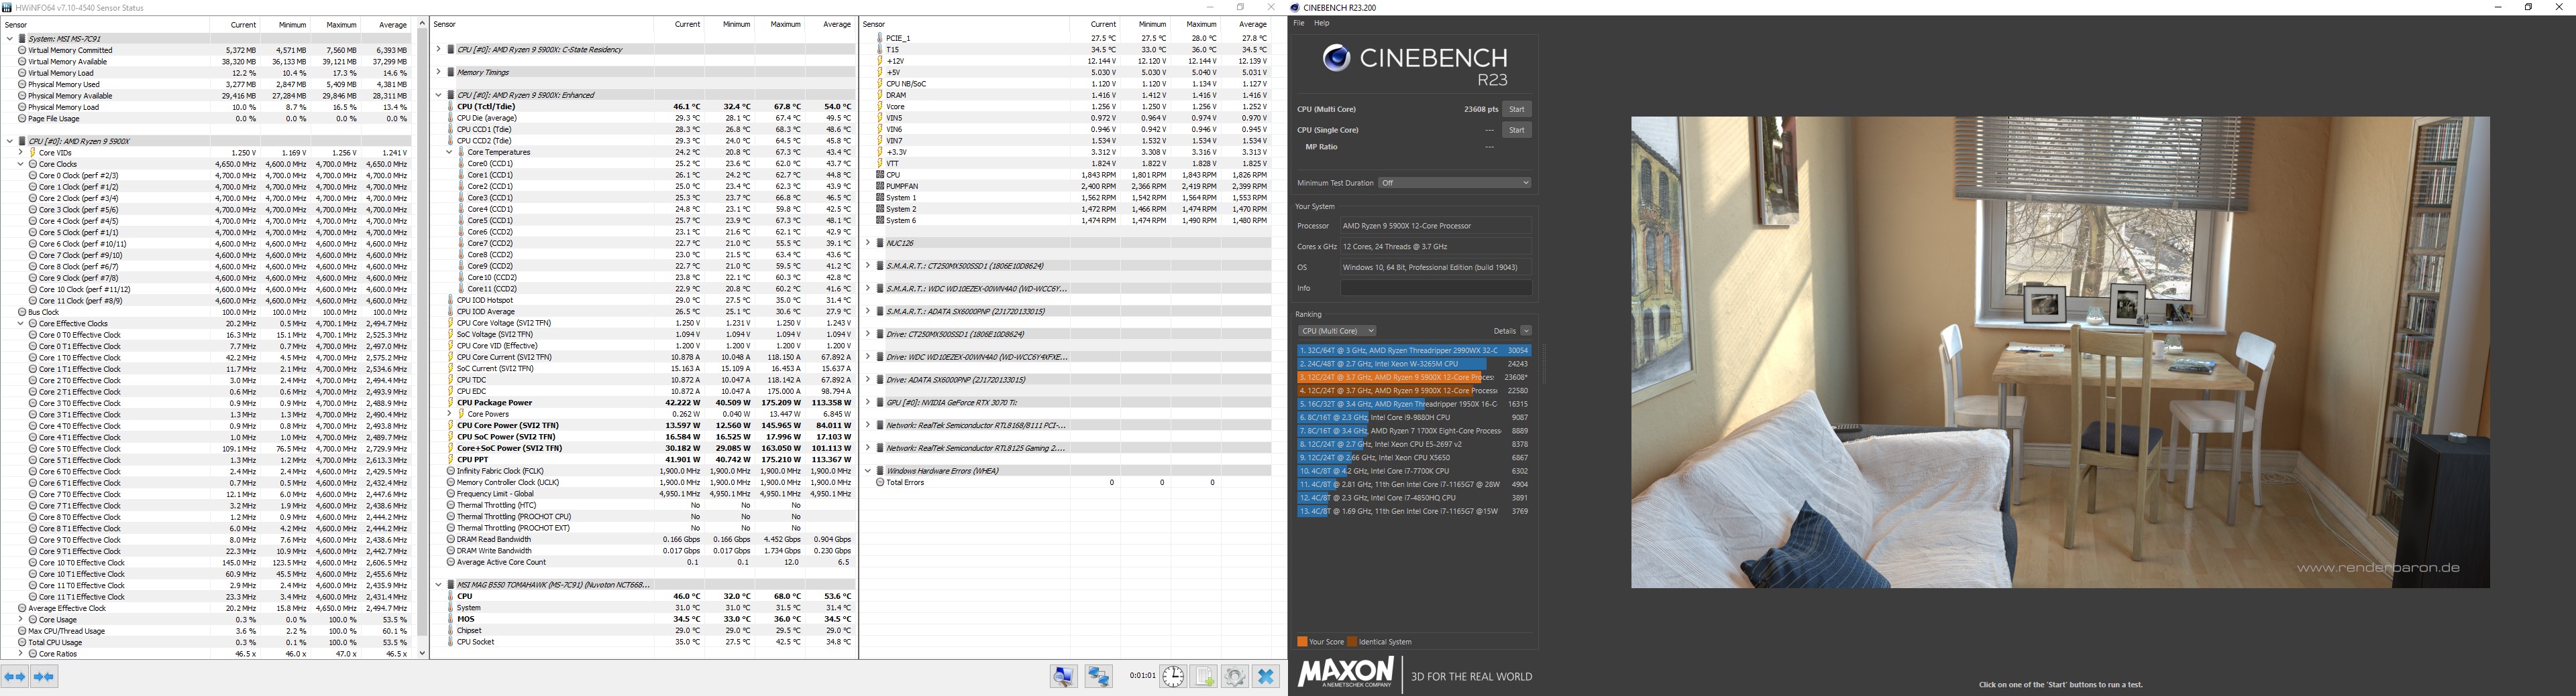Select the Intel Core i9-9880H ranking entry
The height and width of the screenshot is (696, 2576).
(x=1414, y=417)
